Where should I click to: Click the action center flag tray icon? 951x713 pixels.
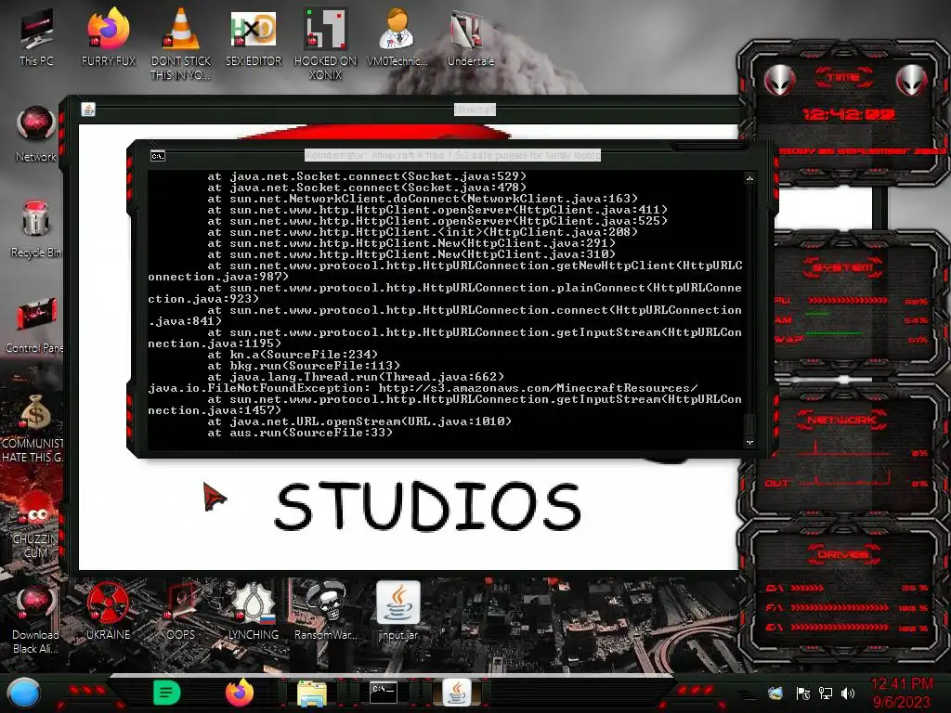click(803, 693)
